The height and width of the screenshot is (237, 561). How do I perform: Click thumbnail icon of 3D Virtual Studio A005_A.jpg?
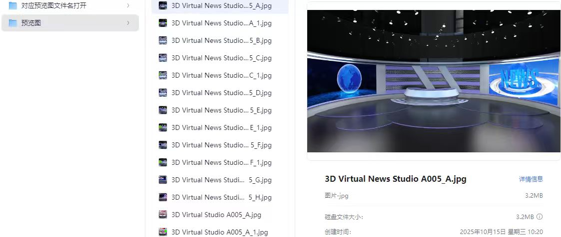163,215
